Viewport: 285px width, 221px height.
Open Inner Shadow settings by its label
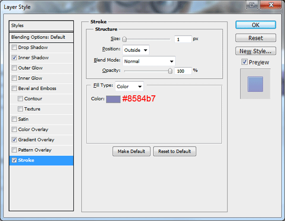pyautogui.click(x=33, y=58)
